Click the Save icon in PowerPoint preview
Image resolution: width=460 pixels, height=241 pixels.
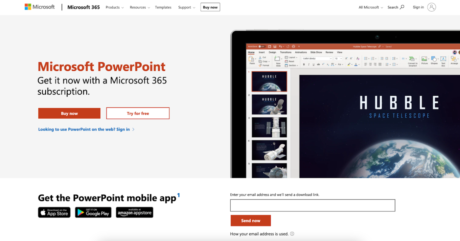[x=275, y=47]
